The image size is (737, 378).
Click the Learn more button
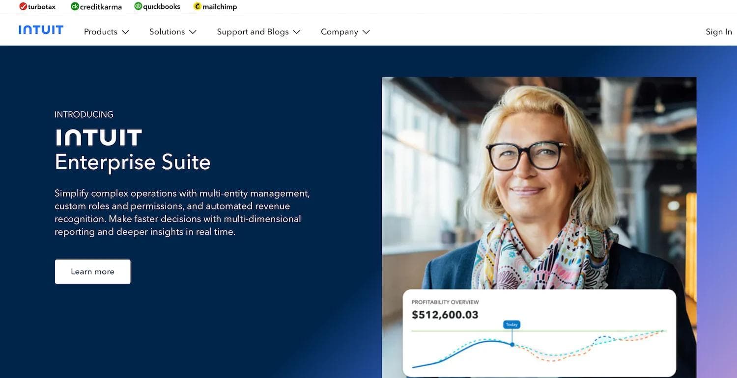click(x=92, y=271)
